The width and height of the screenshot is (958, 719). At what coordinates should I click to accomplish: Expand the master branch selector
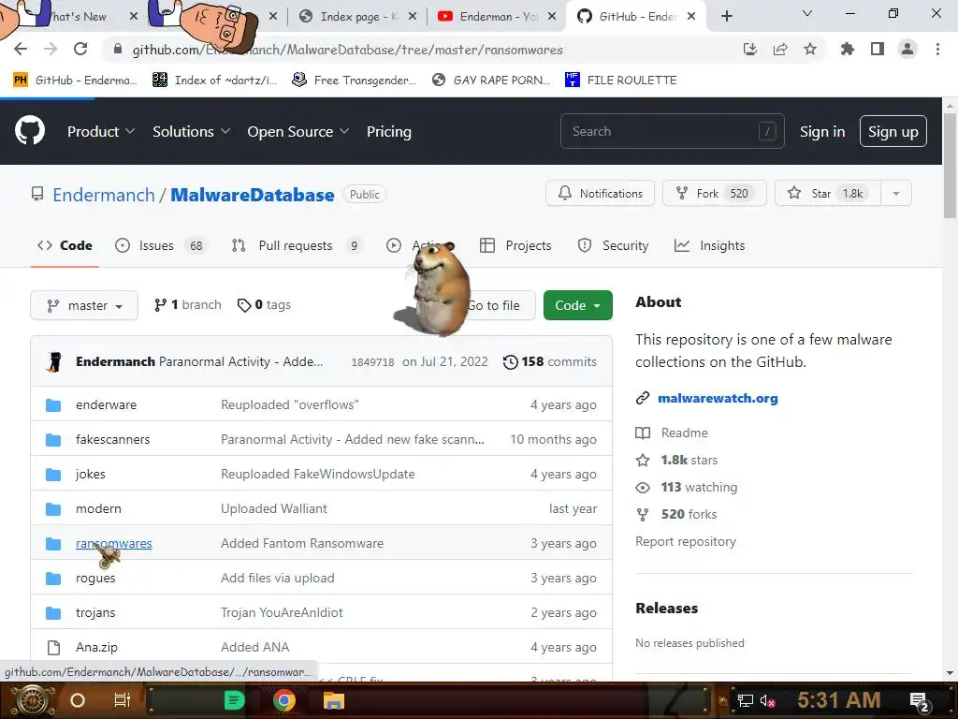[84, 305]
